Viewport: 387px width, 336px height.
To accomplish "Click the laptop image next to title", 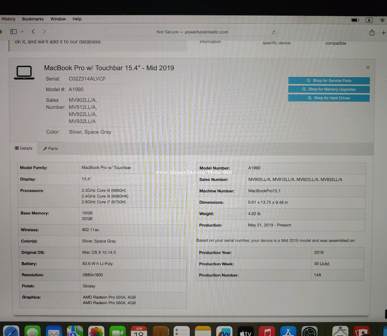I will tap(24, 73).
